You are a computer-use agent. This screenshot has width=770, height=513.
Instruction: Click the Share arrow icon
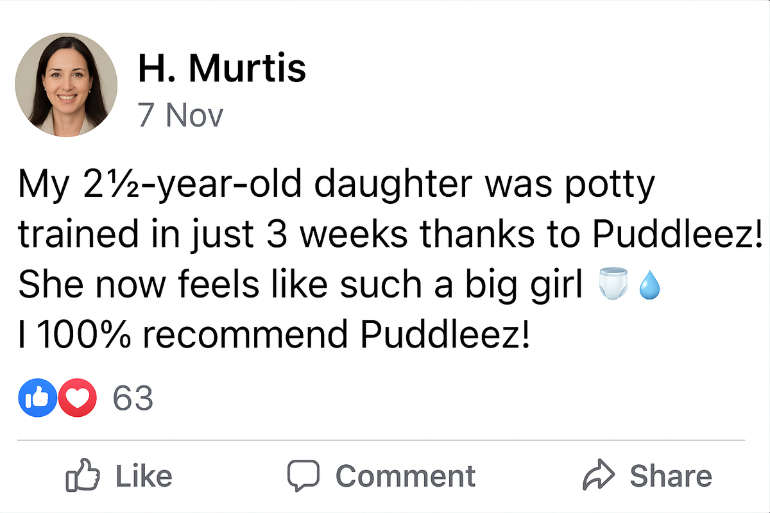tap(598, 475)
